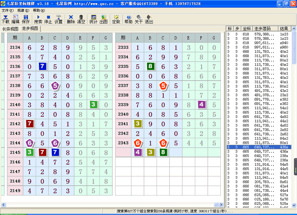
Task: Click dark red square 7 in row 2142
Action: tap(29, 124)
